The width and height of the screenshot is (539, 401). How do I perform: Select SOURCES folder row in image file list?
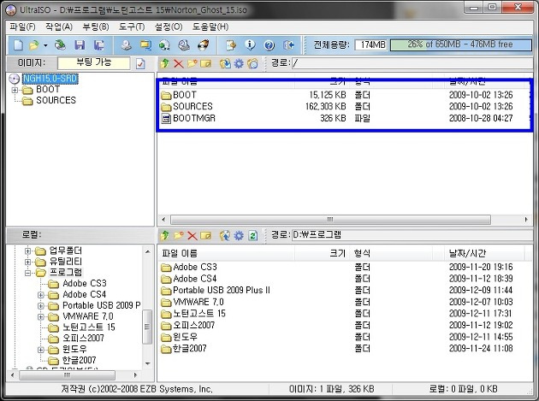coord(345,107)
